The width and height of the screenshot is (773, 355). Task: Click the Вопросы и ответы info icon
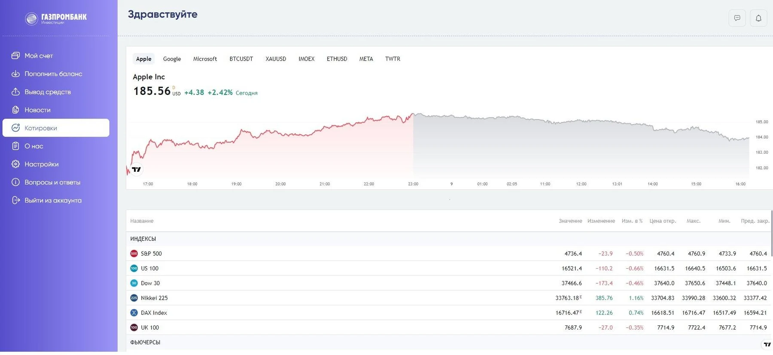[15, 182]
